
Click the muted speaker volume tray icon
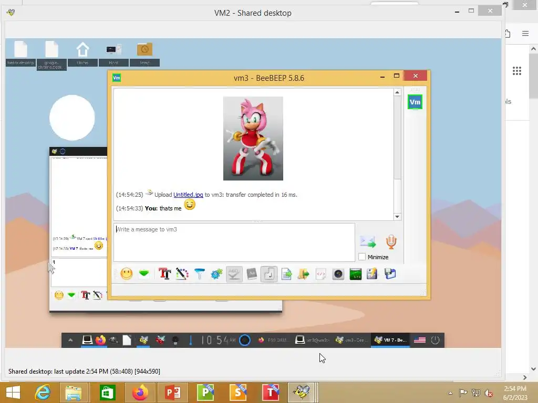489,393
